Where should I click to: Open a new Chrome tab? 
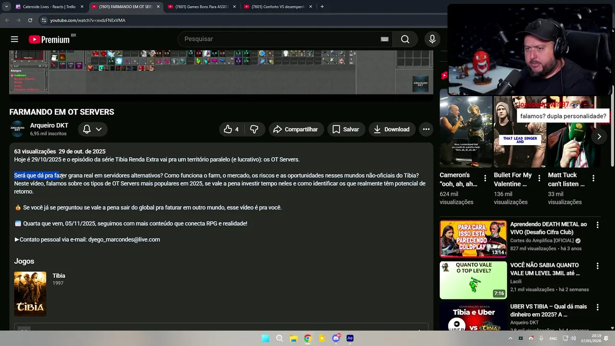[322, 7]
